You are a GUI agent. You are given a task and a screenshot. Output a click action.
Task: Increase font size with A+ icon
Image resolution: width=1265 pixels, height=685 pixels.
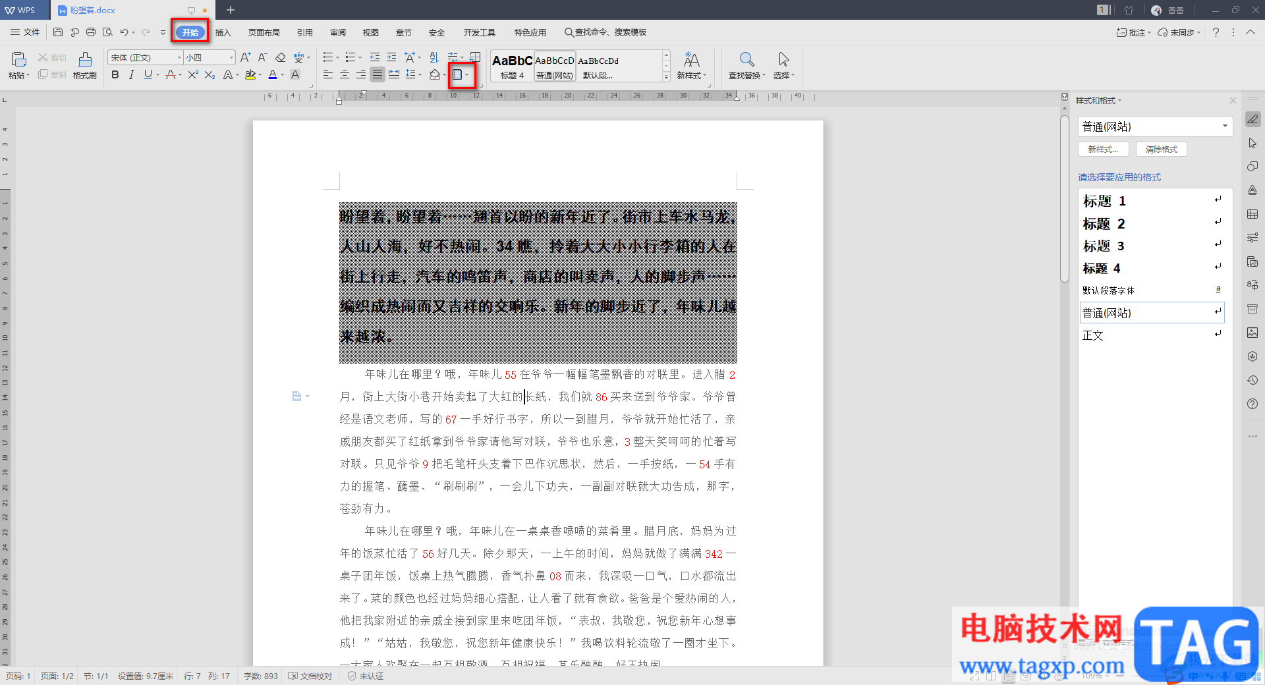[x=245, y=58]
